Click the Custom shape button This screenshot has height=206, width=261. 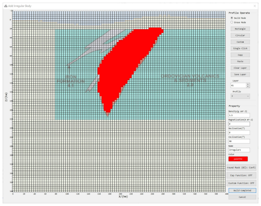[x=240, y=42]
